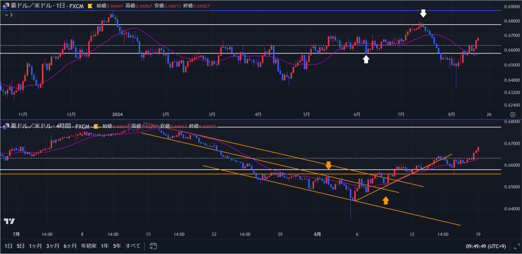The image size is (522, 254).
Task: Click the 1ヶ月 range button
Action: [35, 246]
